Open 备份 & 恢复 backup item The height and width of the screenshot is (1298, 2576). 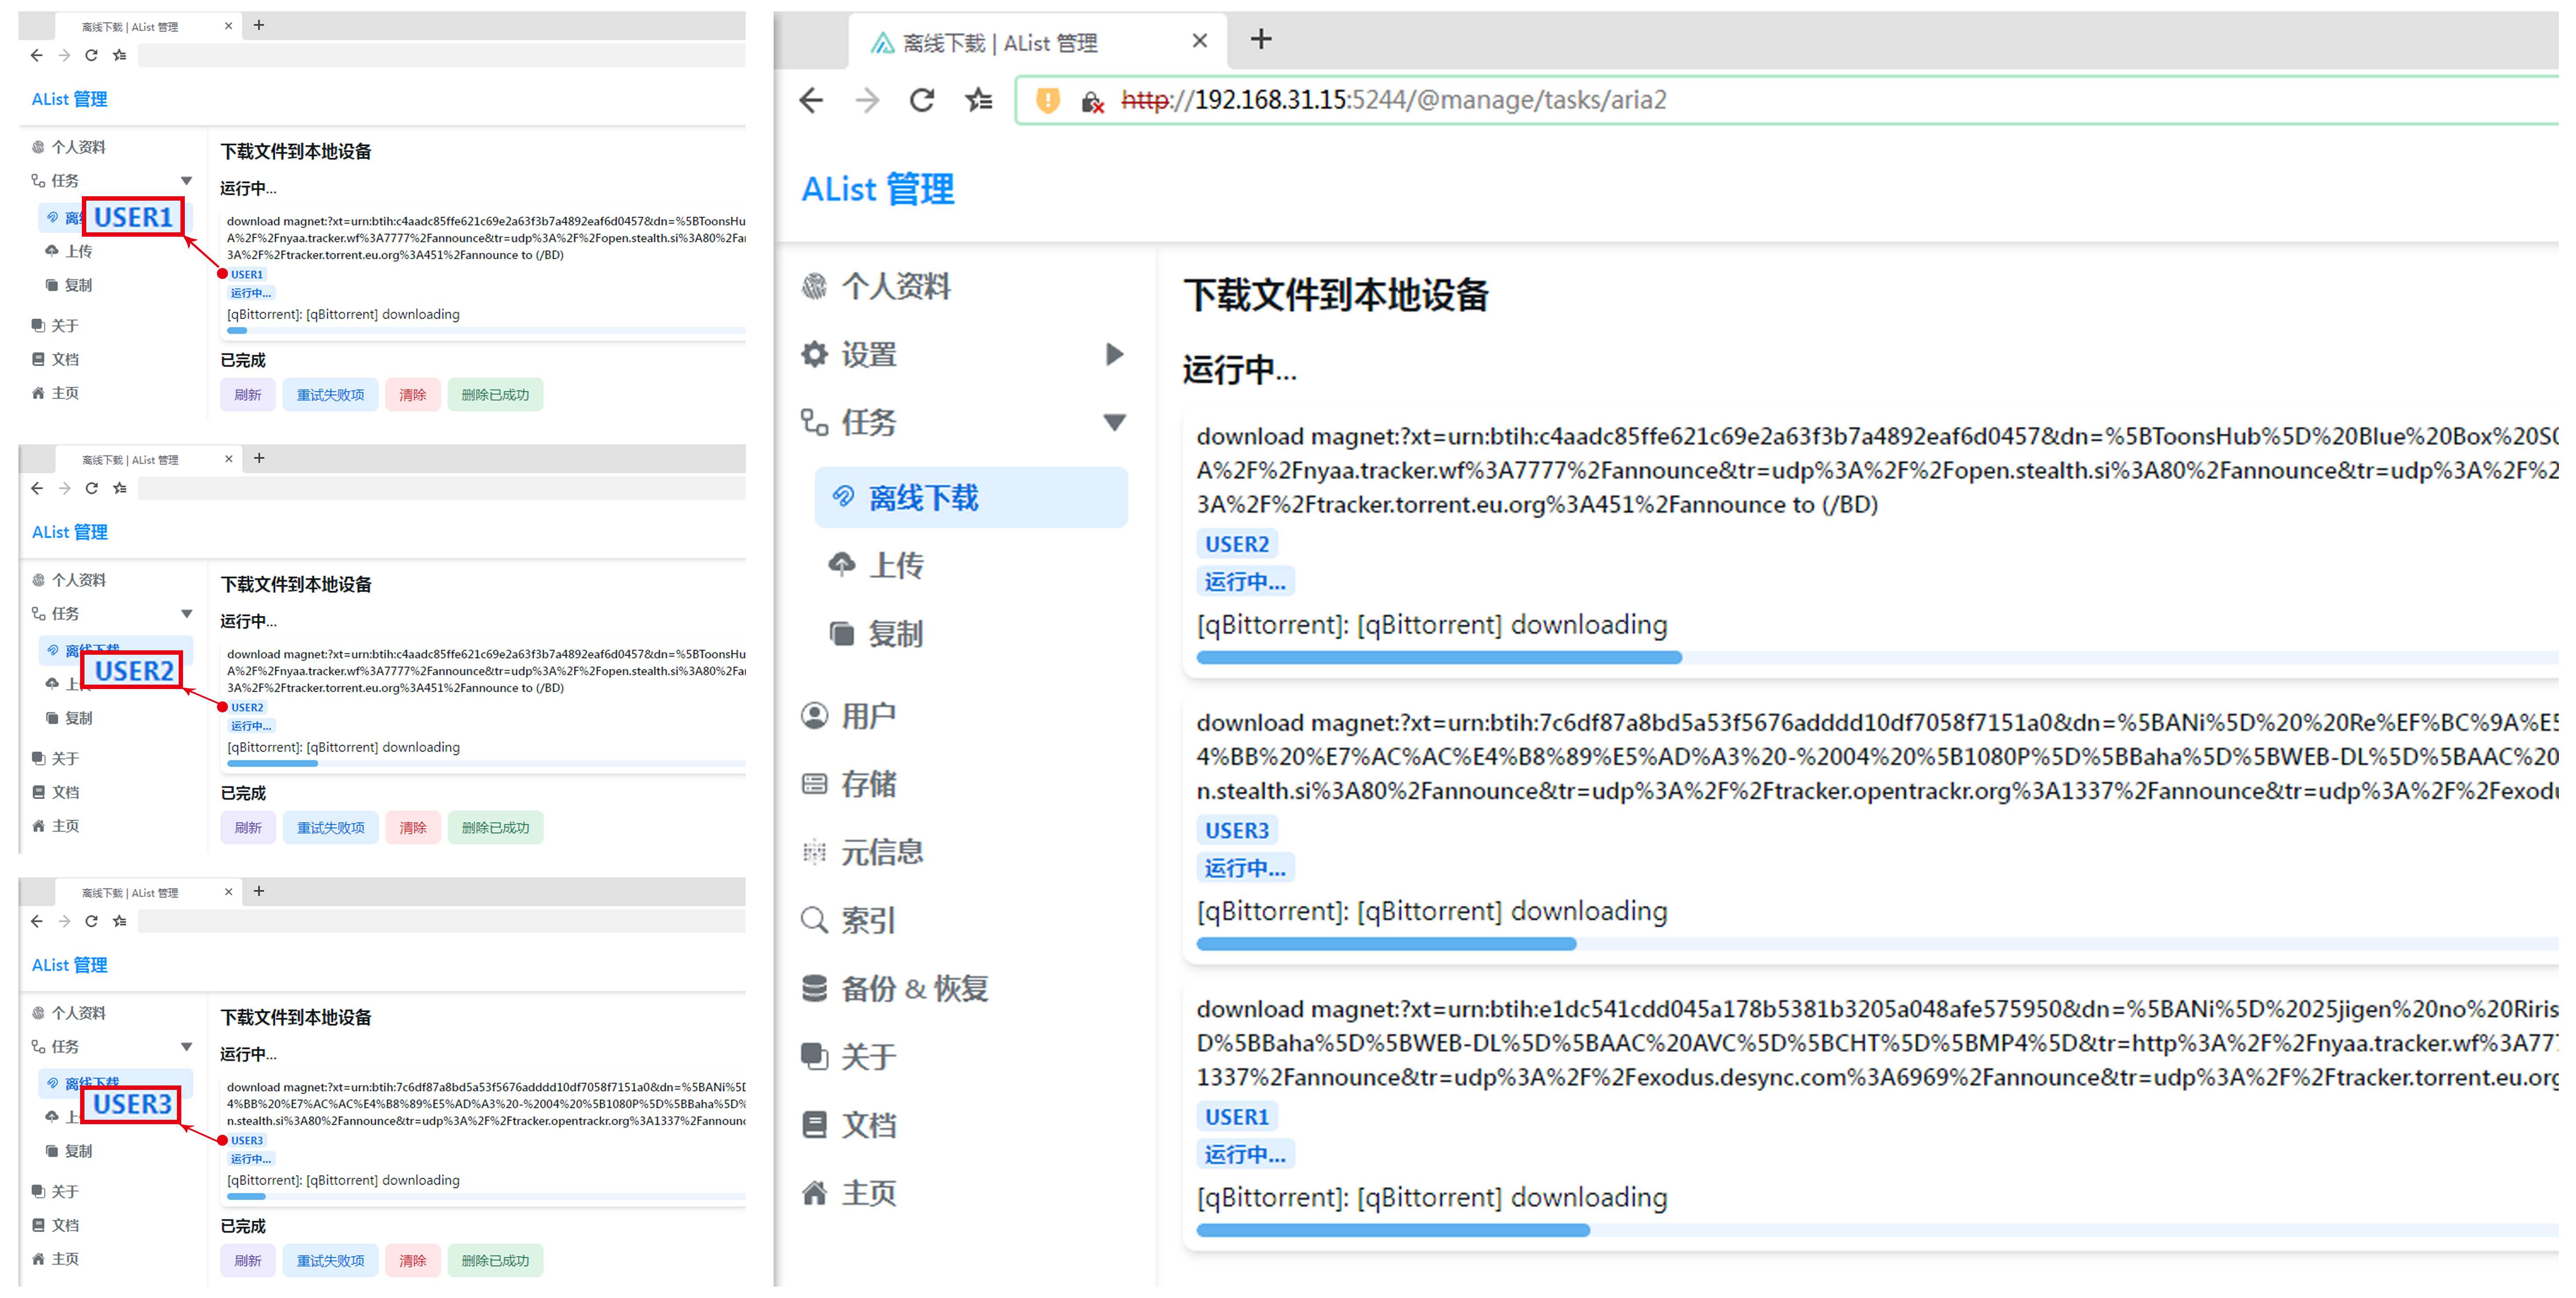(x=913, y=988)
